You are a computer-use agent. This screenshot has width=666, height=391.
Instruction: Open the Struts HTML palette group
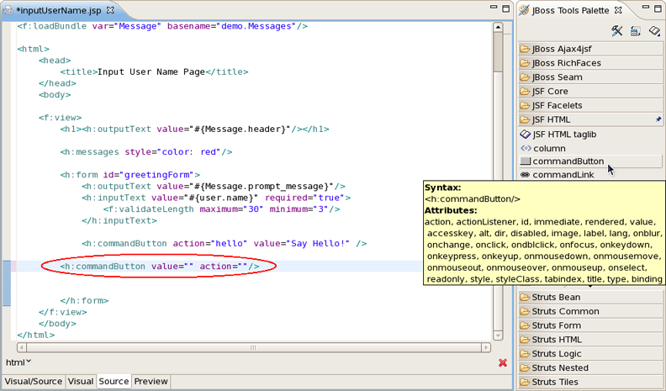(x=556, y=340)
